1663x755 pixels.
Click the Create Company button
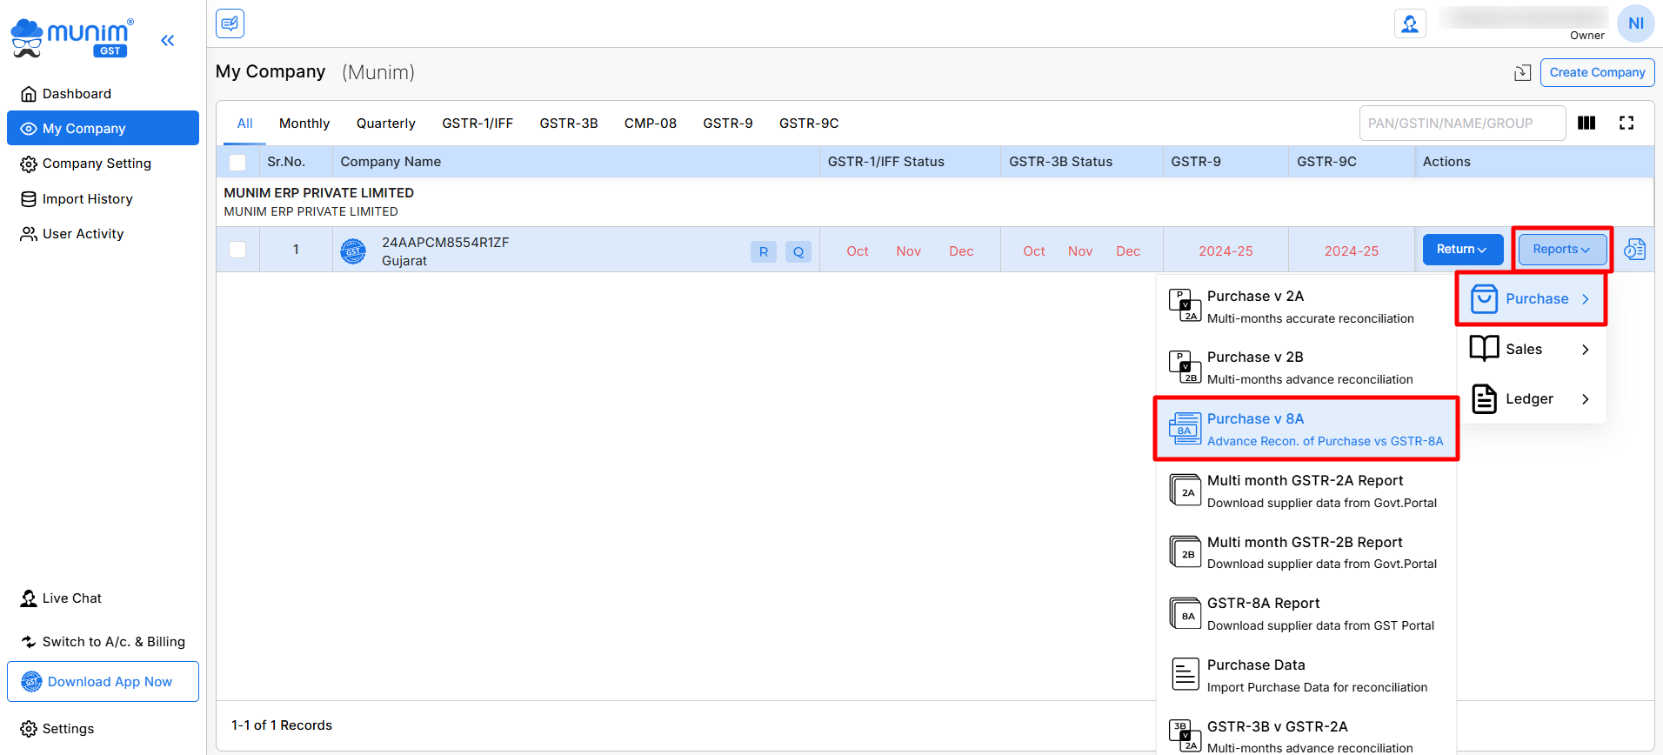1597,72
